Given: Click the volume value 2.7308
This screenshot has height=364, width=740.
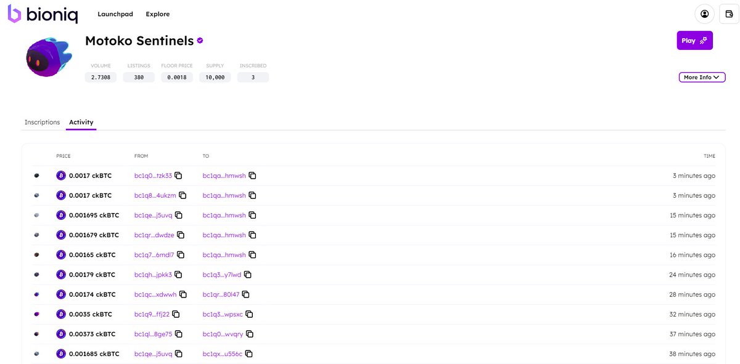Looking at the screenshot, I should tap(101, 78).
